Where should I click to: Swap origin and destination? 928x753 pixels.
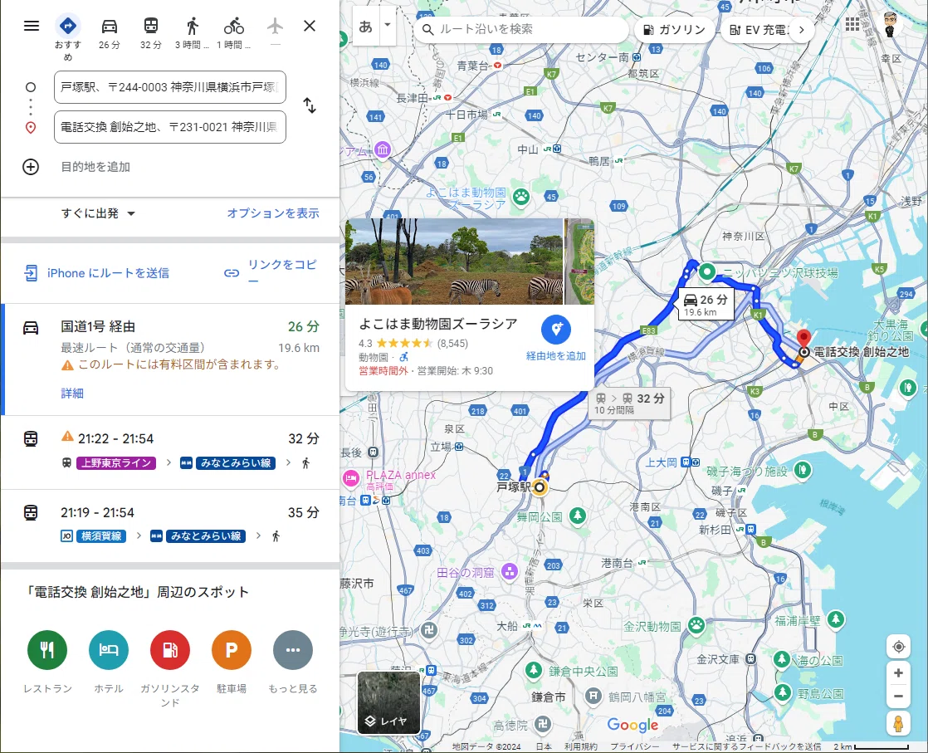[x=310, y=106]
